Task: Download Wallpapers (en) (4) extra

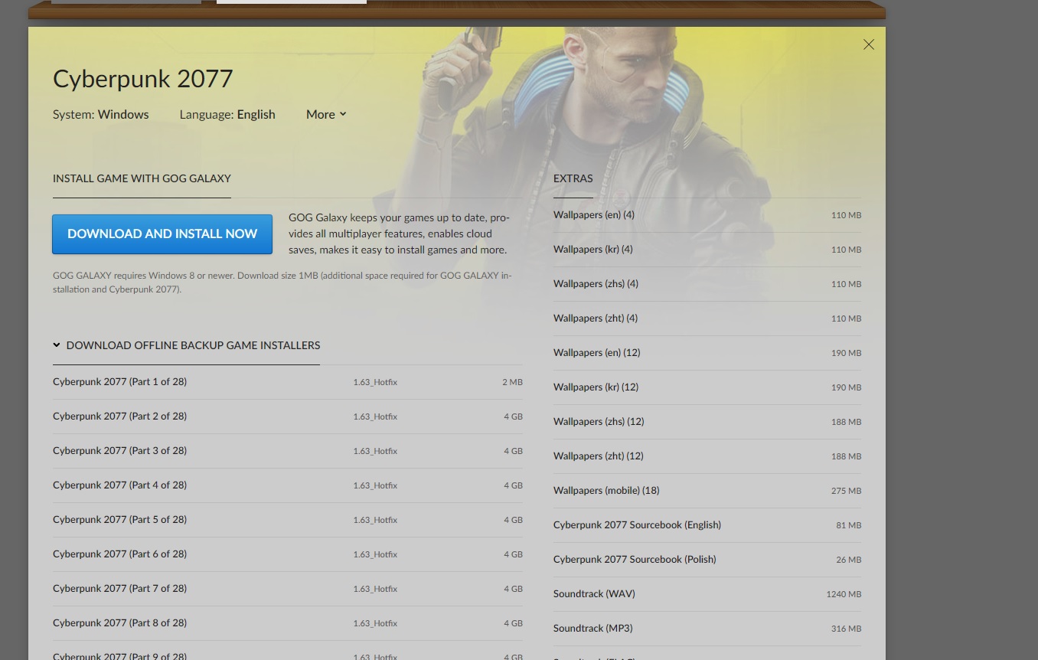Action: coord(707,215)
